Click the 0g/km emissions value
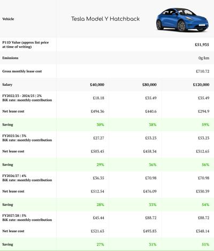The width and height of the screenshot is (214, 251). click(x=204, y=58)
